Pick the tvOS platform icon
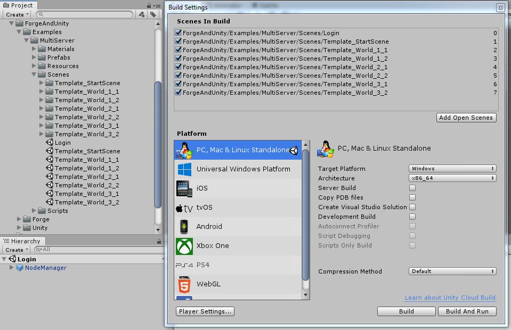511x330 pixels. pyautogui.click(x=184, y=208)
